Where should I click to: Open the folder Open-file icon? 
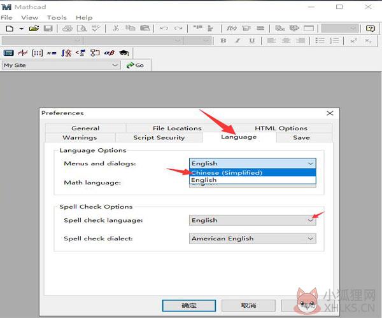[34, 29]
